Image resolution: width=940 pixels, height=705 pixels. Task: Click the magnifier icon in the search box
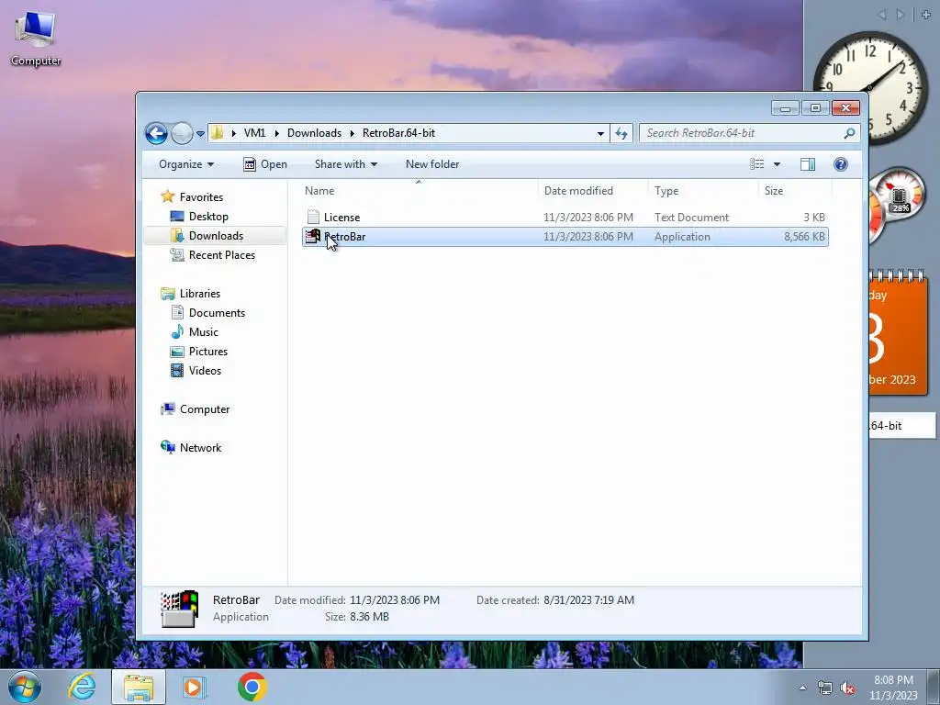(849, 133)
